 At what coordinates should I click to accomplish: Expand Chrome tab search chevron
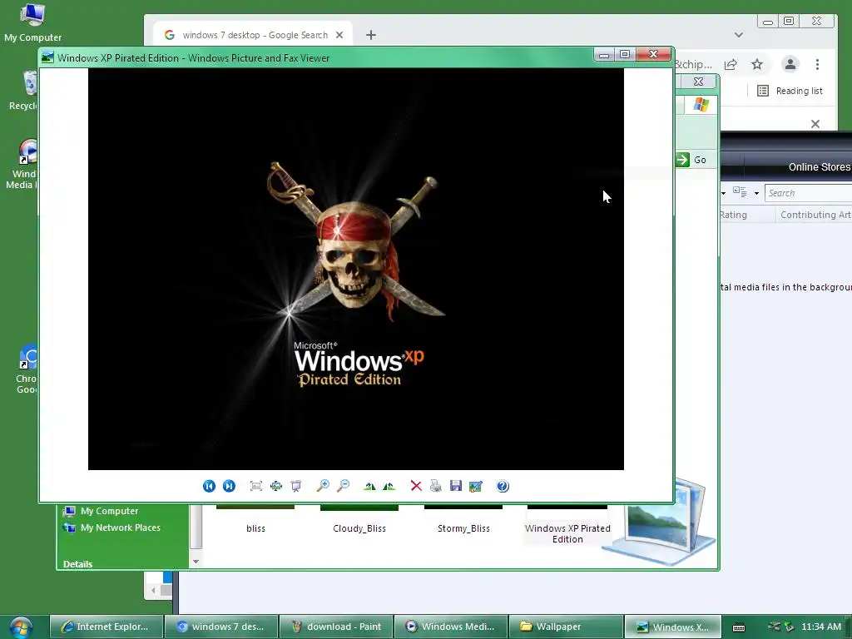739,35
